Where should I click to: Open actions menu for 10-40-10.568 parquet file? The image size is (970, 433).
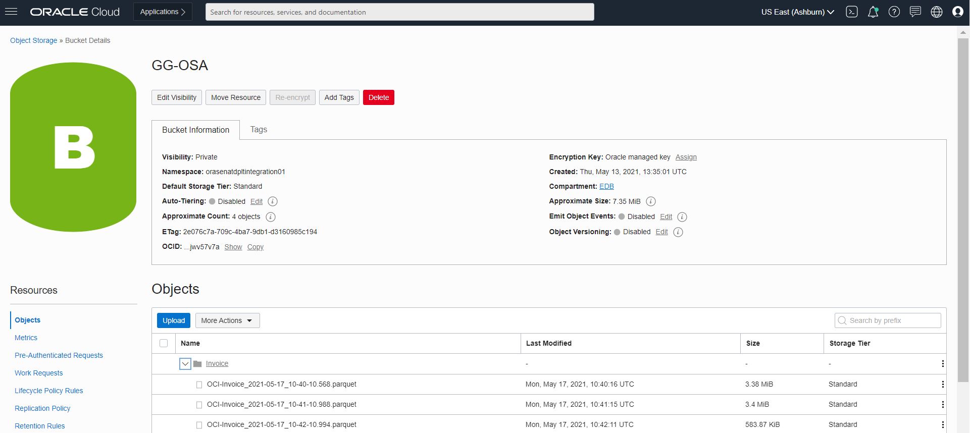coord(943,385)
